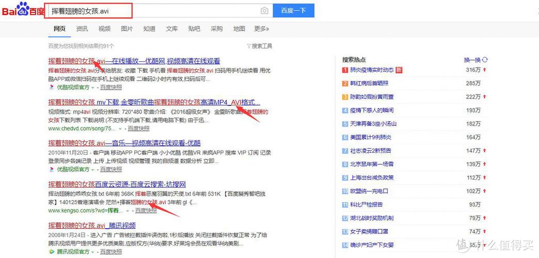The width and height of the screenshot is (539, 258).
Task: Refresh hot searches with 换一换
Action: tap(475, 60)
